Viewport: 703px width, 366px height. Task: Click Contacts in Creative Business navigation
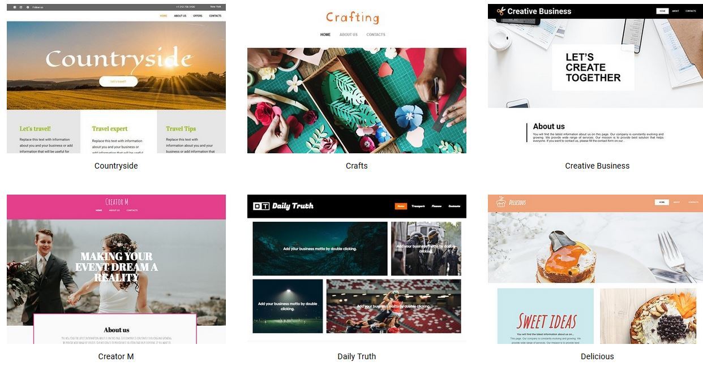[691, 11]
